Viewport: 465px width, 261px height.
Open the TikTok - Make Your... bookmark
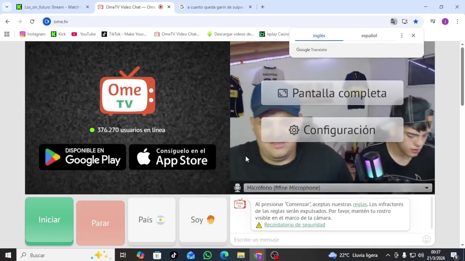point(124,34)
